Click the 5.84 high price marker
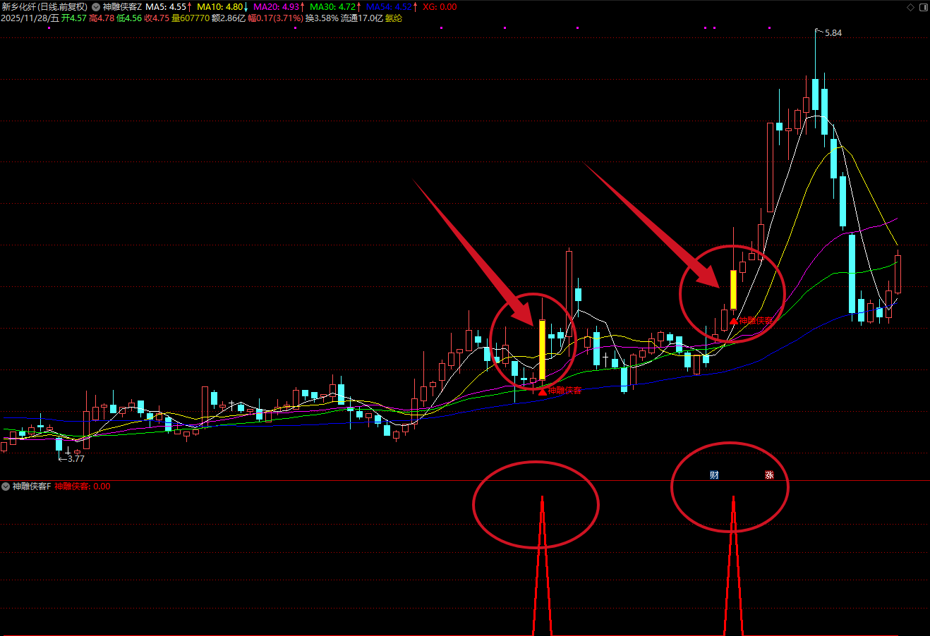Viewport: 930px width, 636px height. 833,33
